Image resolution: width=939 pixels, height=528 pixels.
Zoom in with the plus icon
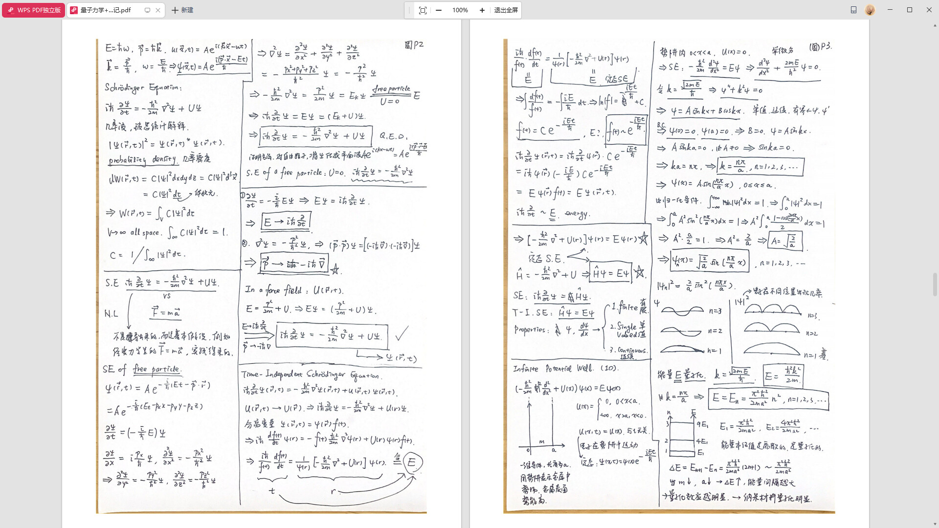point(482,10)
